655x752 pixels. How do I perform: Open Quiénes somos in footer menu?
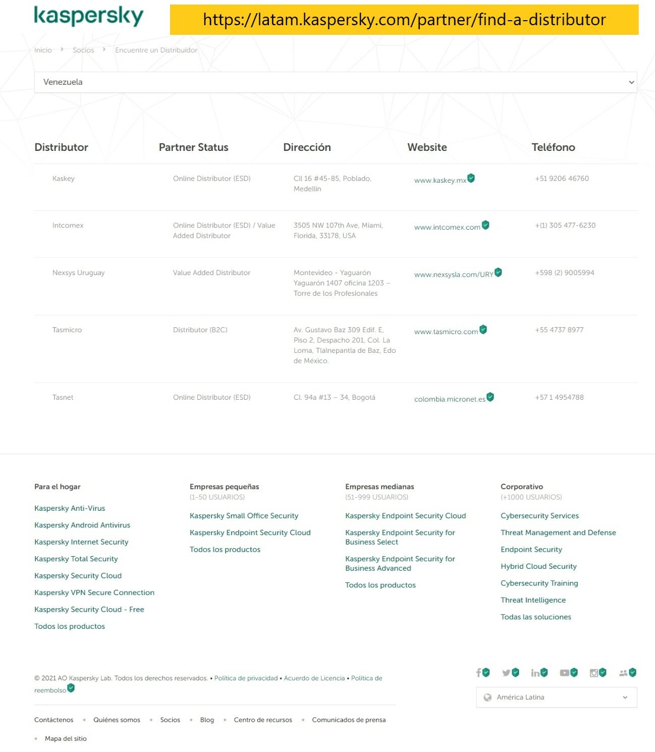117,720
